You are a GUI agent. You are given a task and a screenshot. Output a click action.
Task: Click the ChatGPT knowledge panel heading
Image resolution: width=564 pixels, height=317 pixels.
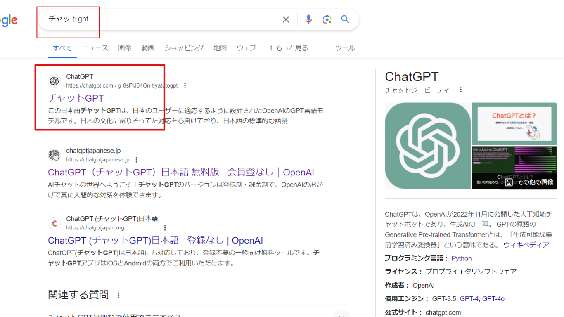[x=412, y=77]
